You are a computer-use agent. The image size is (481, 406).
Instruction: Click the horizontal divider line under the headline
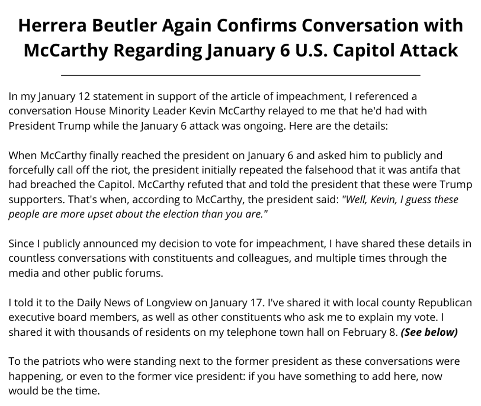pyautogui.click(x=240, y=75)
